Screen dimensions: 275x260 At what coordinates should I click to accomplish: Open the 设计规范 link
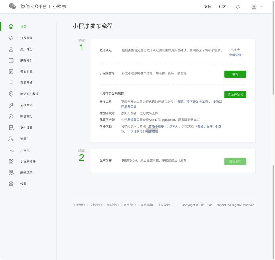[136, 131]
